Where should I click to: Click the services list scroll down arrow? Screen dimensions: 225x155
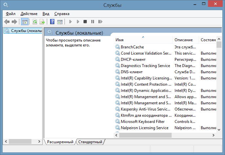(219, 130)
